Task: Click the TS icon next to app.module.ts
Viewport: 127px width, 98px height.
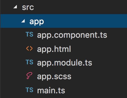Action: pyautogui.click(x=29, y=62)
